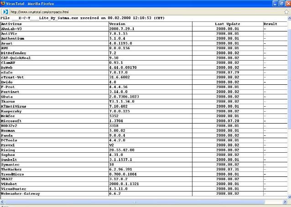The height and width of the screenshot is (207, 291).
Task: Select the TrendMicro antivirus name
Action: 12,174
